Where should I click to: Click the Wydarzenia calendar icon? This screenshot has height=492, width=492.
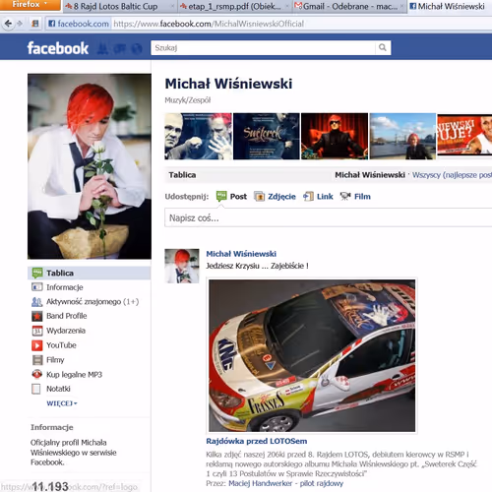click(x=37, y=331)
